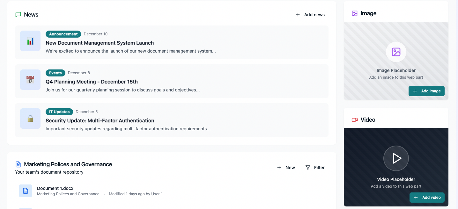This screenshot has width=458, height=209.
Task: Click the padlock icon on the security update
Action: pos(30,119)
